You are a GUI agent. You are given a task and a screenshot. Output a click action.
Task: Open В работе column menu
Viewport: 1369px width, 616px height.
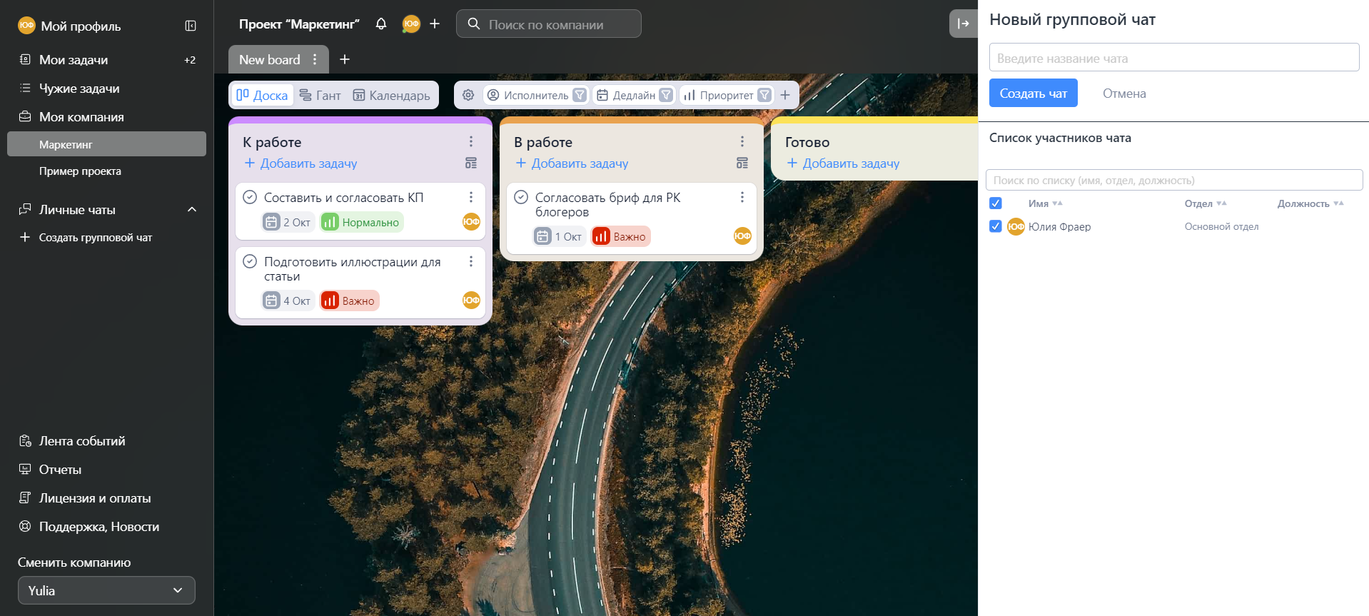coord(742,141)
